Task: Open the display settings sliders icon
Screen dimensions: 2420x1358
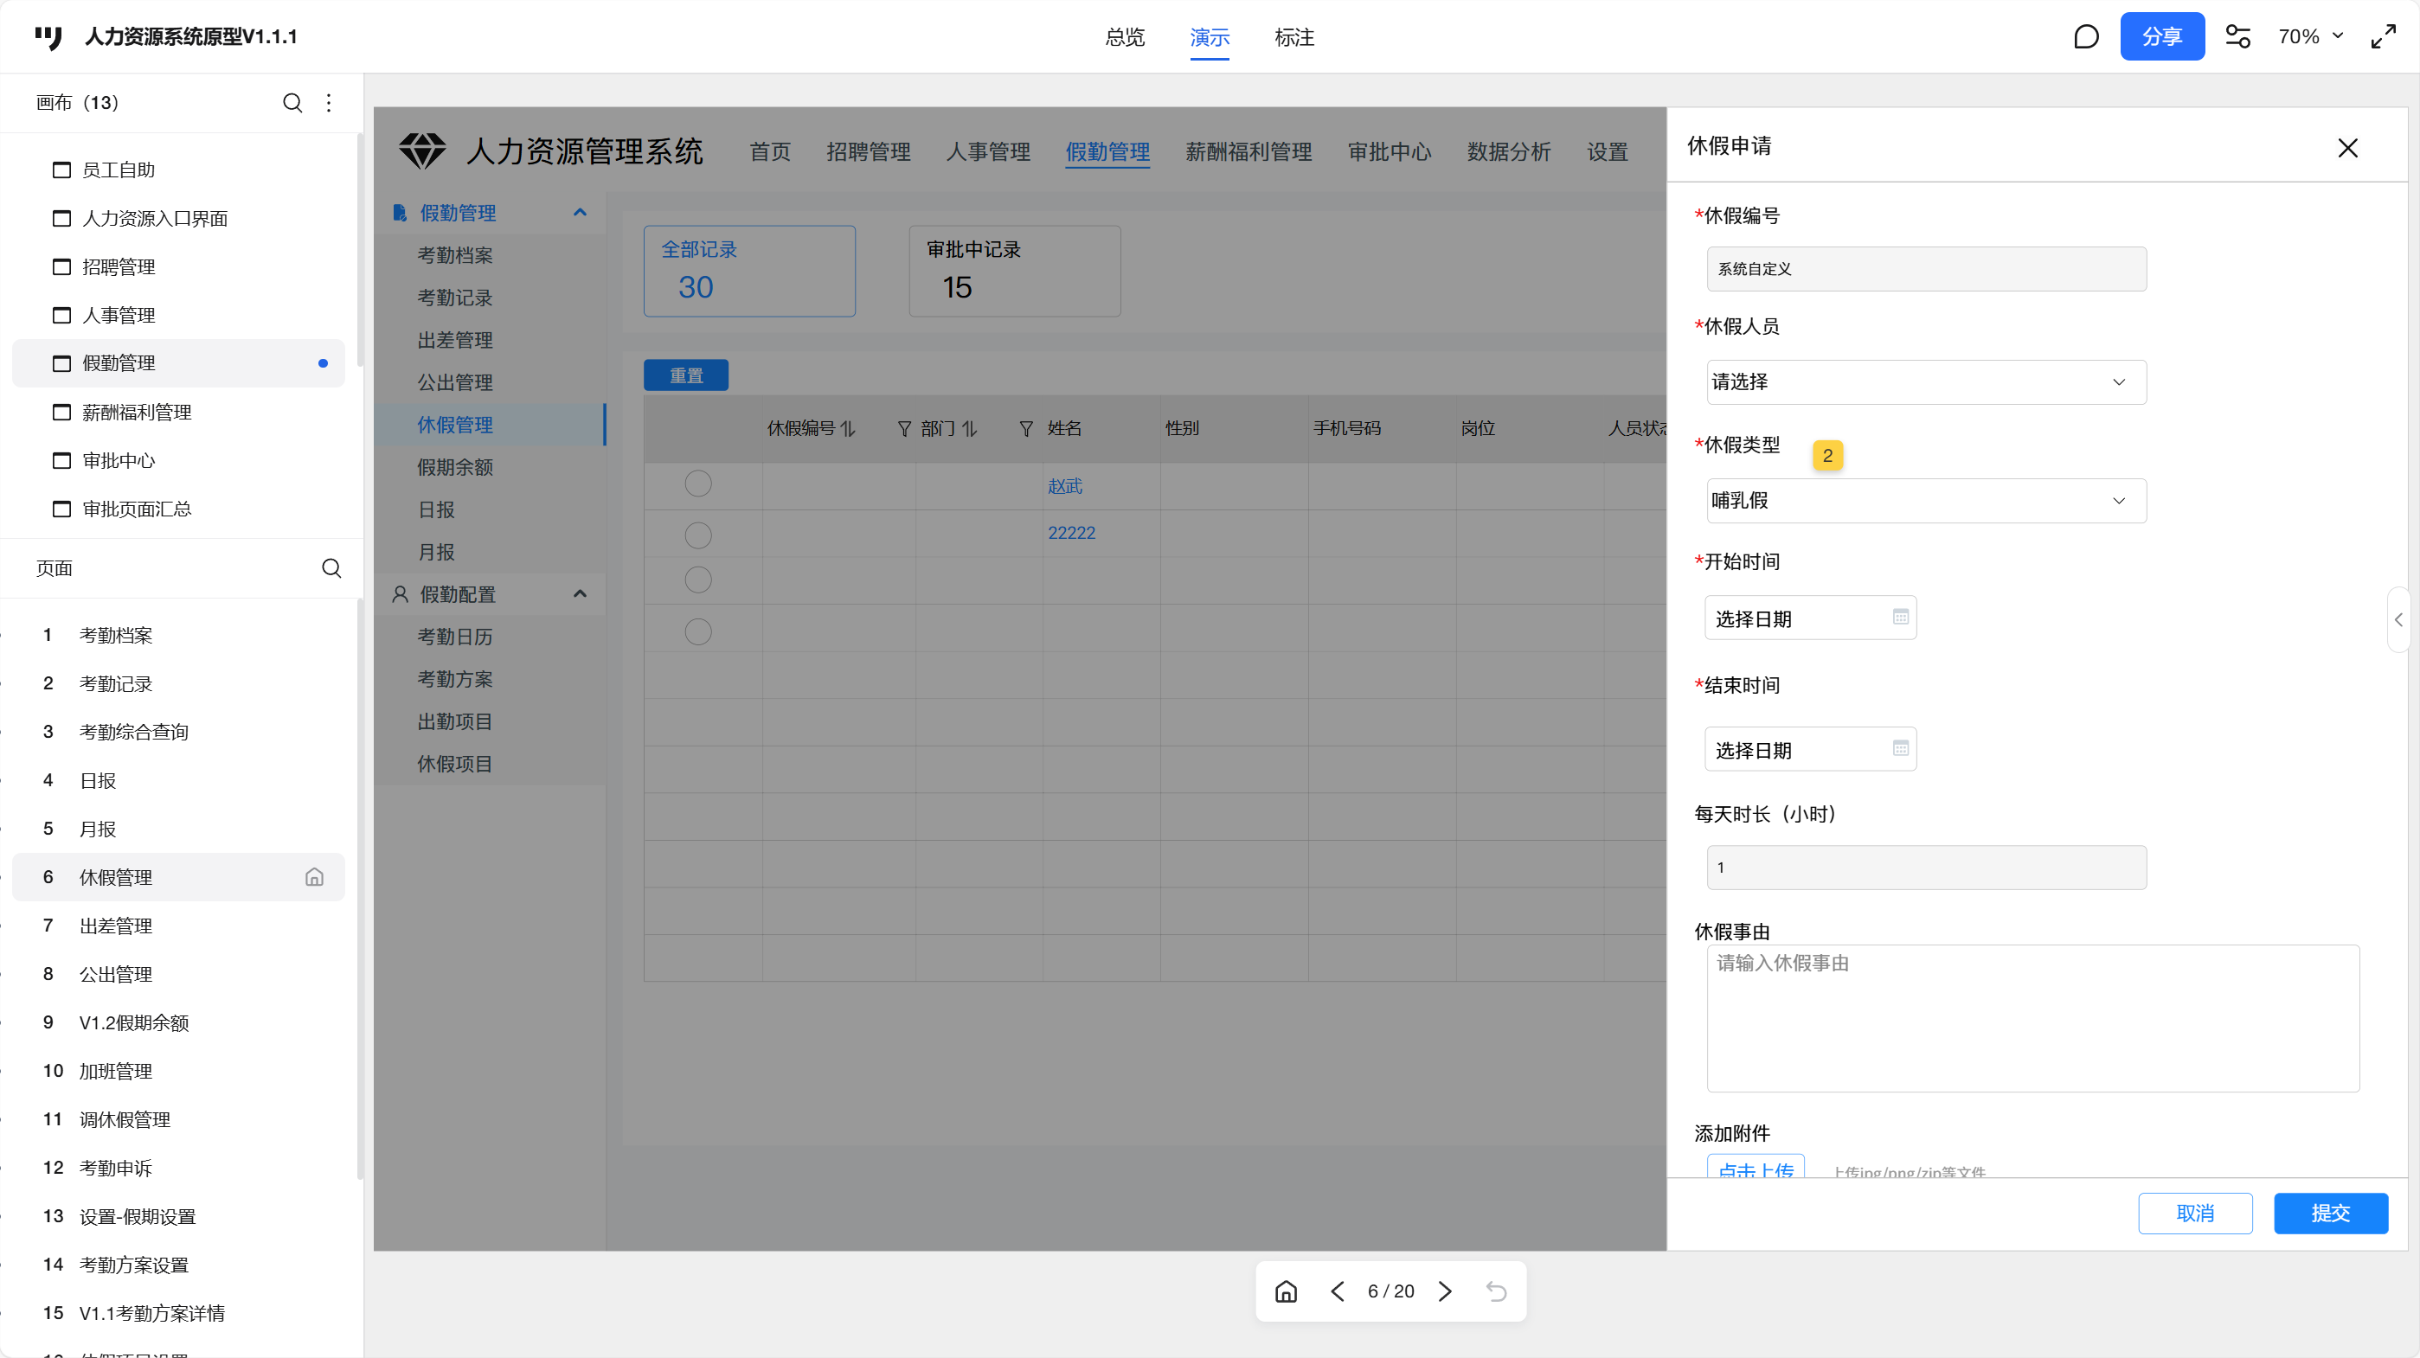Action: [2237, 36]
